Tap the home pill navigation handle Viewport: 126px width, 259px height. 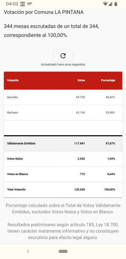(63, 251)
